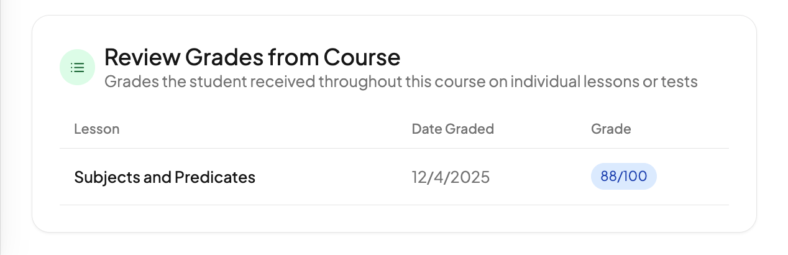Image resolution: width=788 pixels, height=255 pixels.
Task: Click the word "Review" in the title
Action: 140,57
